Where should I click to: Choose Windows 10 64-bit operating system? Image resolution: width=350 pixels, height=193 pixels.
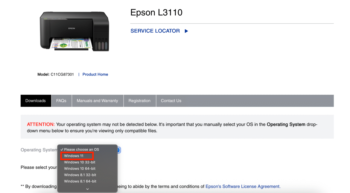point(80,168)
